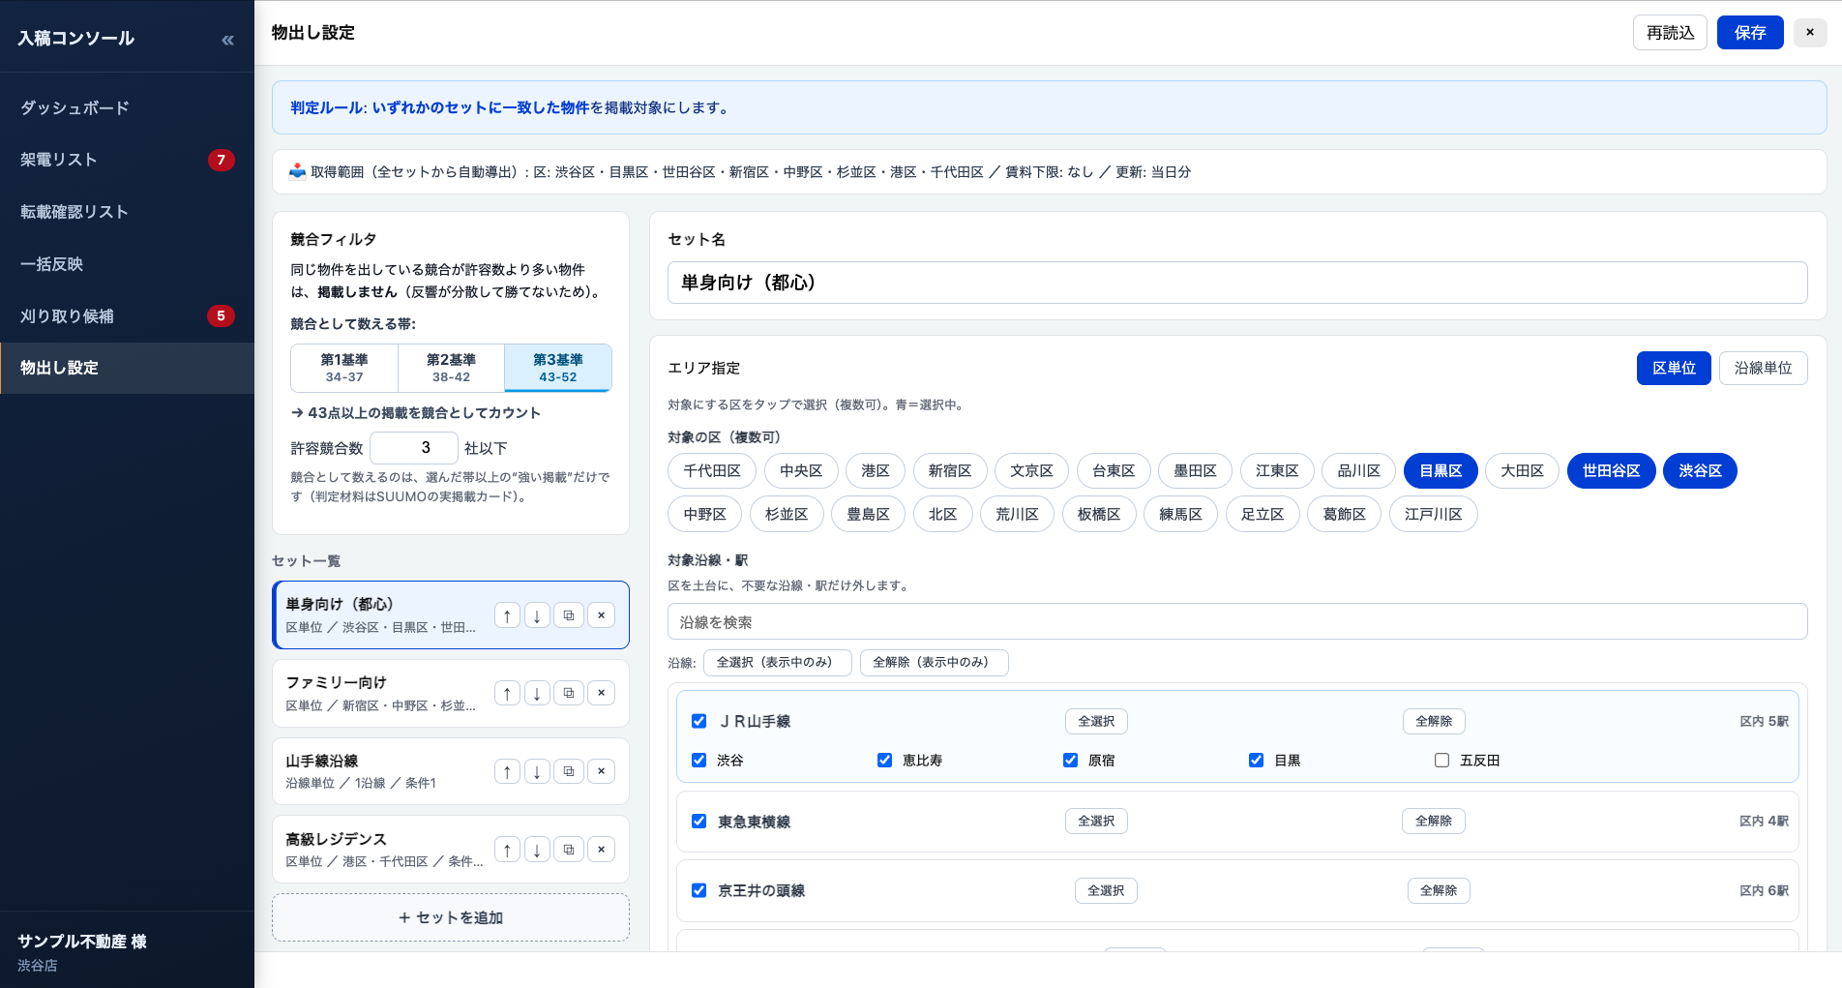Move the ファミリー向け set down
This screenshot has width=1842, height=988.
point(537,693)
